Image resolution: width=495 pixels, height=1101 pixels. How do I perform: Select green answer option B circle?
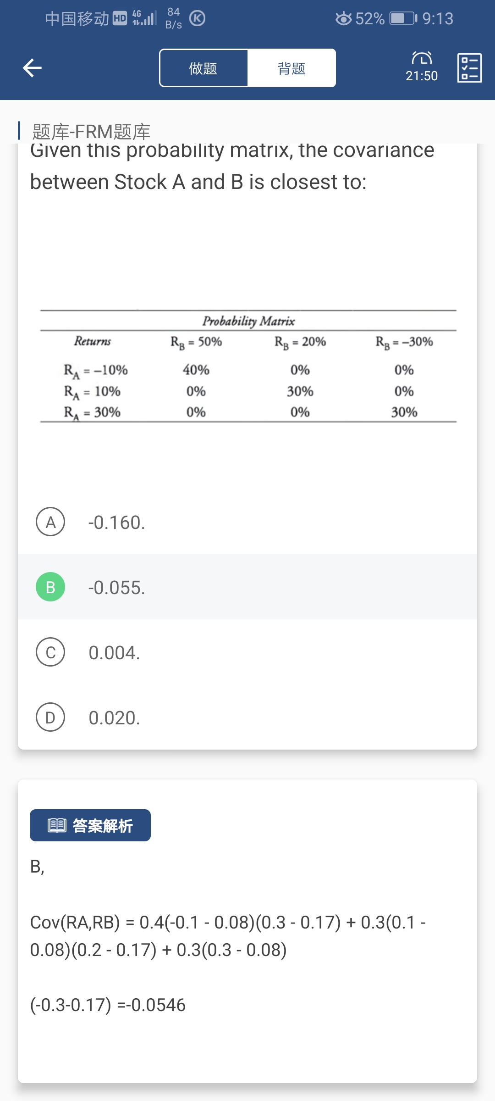[x=50, y=587]
